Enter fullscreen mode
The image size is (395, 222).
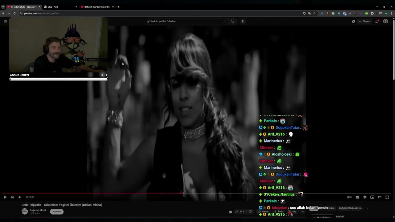pos(387,197)
